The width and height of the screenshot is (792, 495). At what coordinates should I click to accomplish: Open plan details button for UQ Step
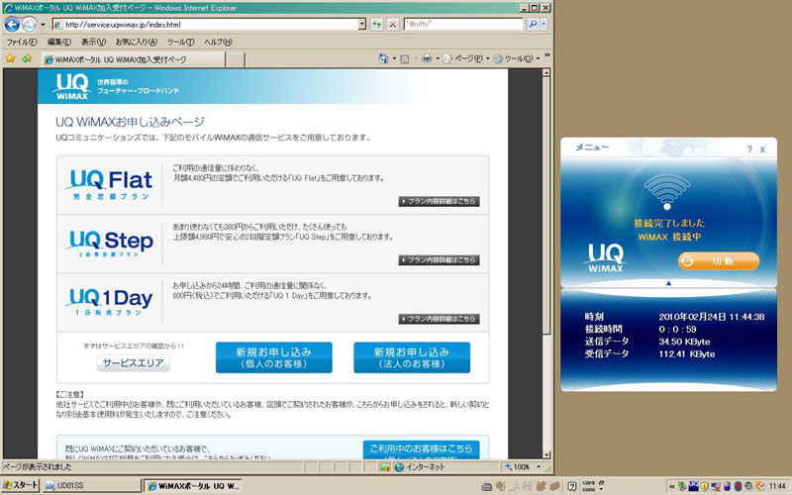click(439, 259)
